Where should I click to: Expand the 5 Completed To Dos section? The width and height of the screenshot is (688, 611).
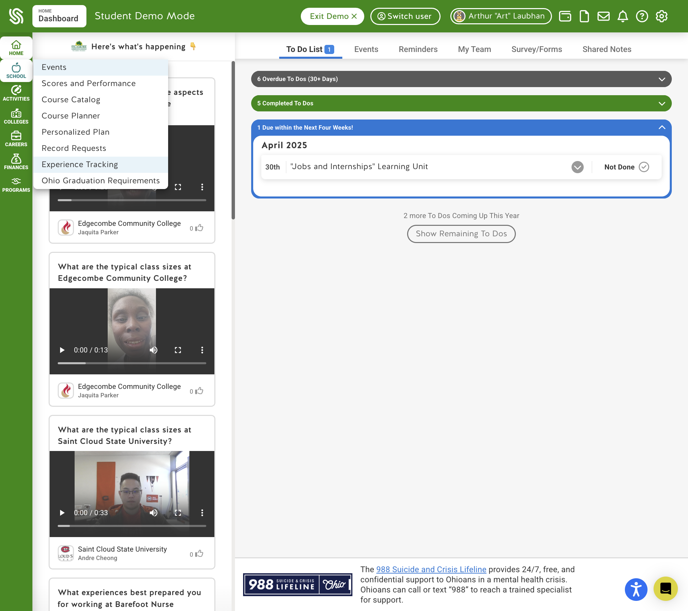tap(461, 103)
